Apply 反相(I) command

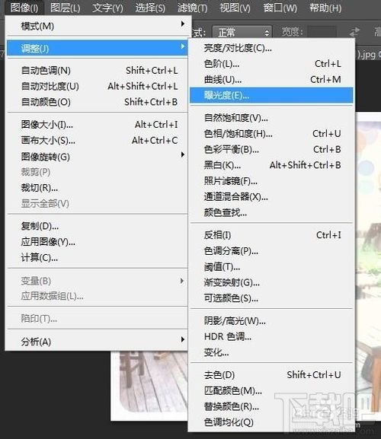coord(271,235)
